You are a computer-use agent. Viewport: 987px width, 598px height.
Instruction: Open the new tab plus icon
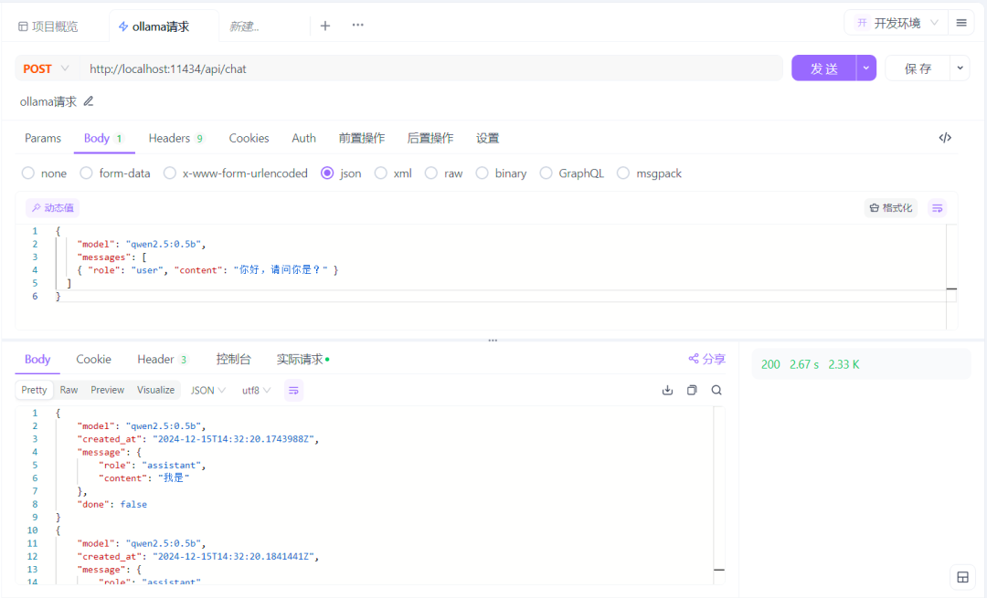pos(324,26)
